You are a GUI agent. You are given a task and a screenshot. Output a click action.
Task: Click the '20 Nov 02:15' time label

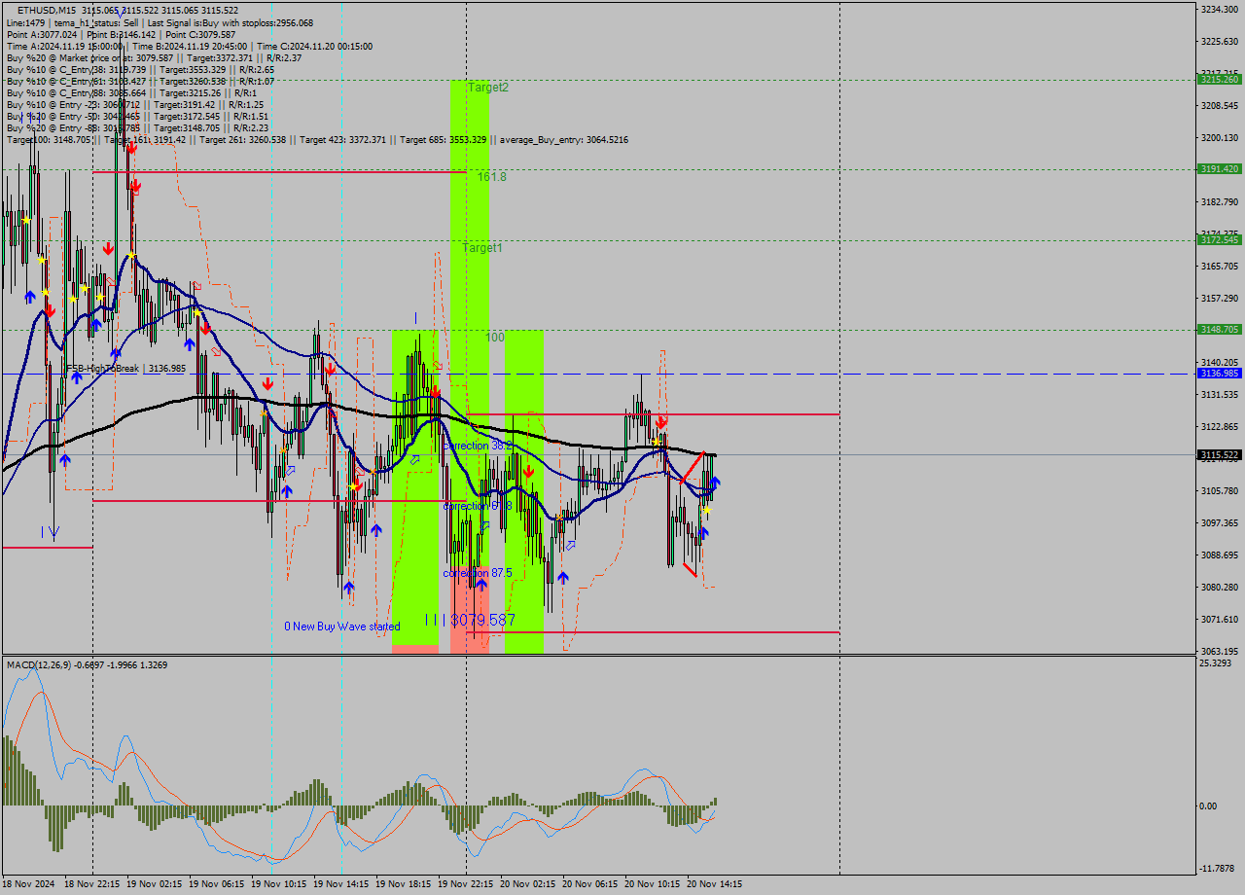(527, 884)
